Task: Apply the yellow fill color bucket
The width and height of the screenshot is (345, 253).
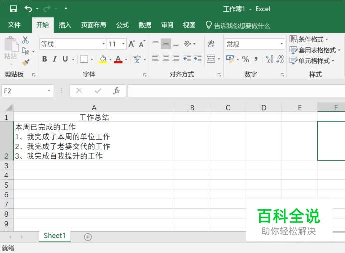Action: 103,59
